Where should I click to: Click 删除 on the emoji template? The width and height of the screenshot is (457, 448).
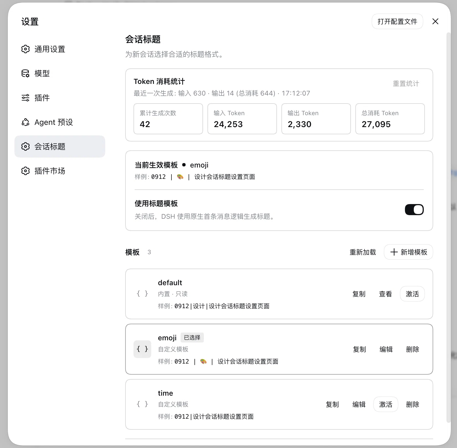[x=412, y=349]
